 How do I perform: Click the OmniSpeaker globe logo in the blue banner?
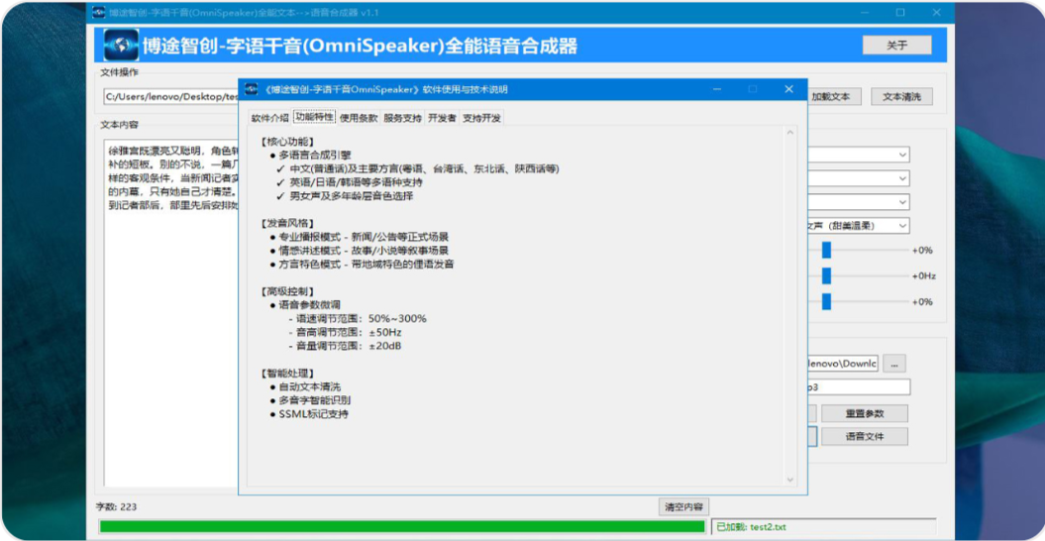[x=121, y=46]
